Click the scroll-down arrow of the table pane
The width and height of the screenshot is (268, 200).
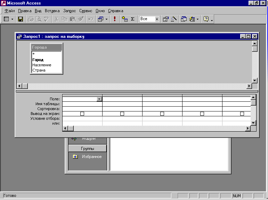coord(255,81)
